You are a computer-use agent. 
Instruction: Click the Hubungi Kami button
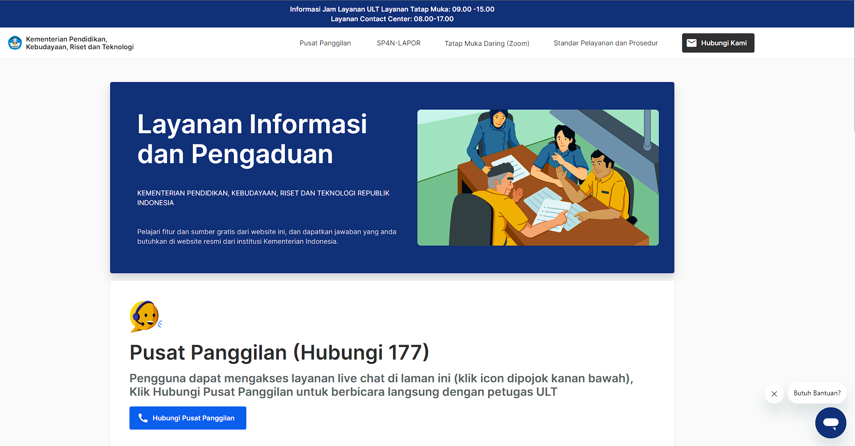coord(718,43)
